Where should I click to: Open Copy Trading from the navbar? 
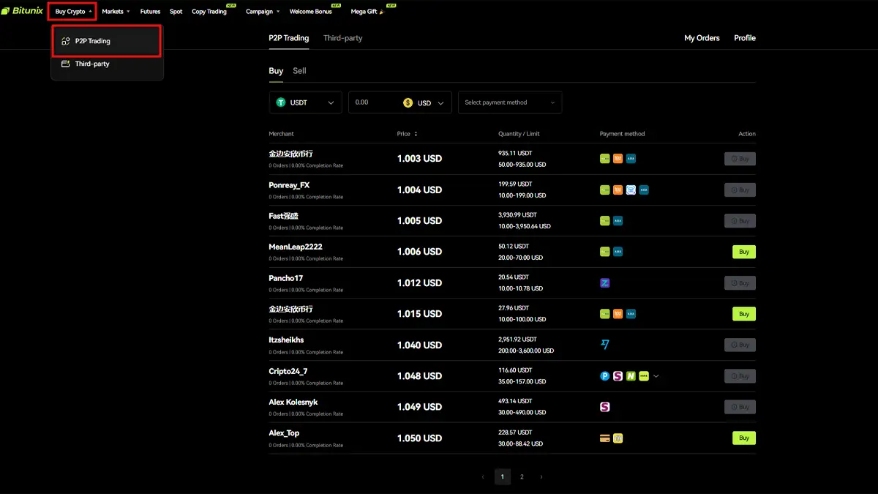[209, 12]
